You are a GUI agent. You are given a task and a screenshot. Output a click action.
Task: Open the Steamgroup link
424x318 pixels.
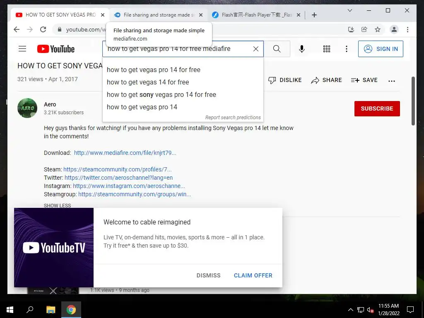pos(135,194)
